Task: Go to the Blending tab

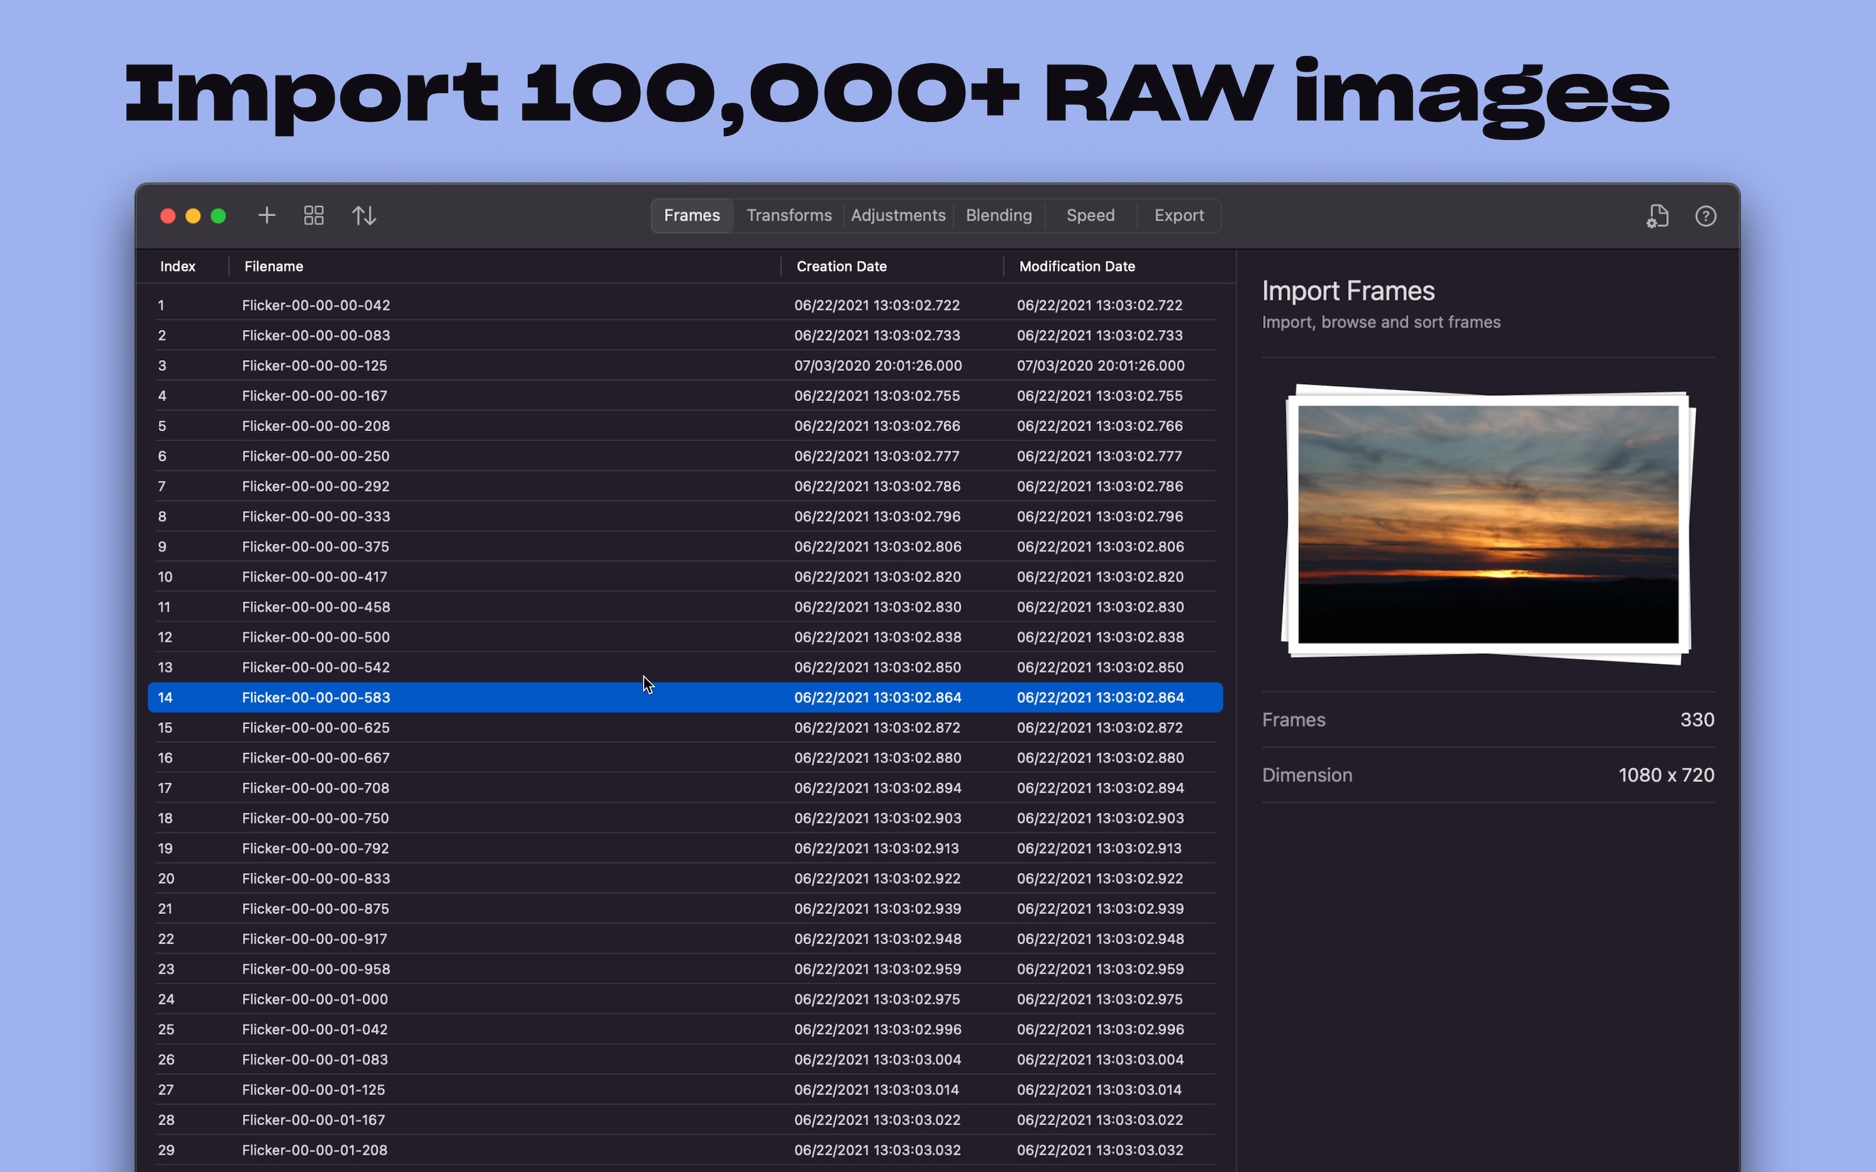Action: (x=999, y=216)
